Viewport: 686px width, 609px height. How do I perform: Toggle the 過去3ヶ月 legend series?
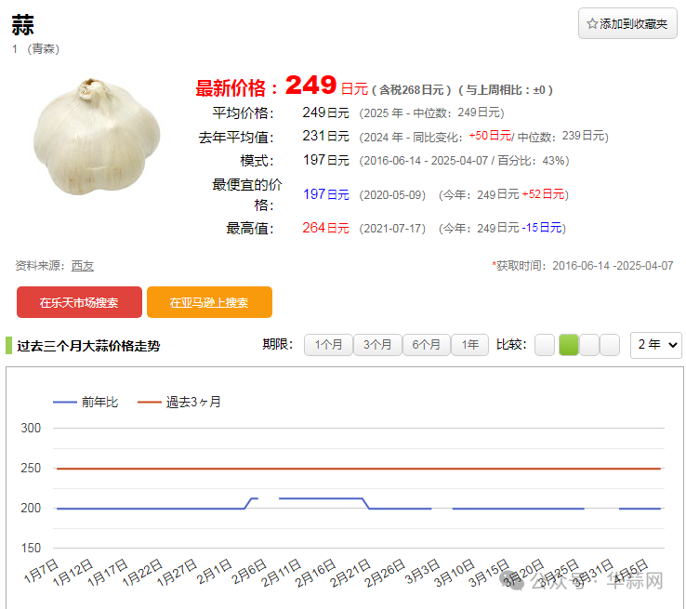click(193, 402)
